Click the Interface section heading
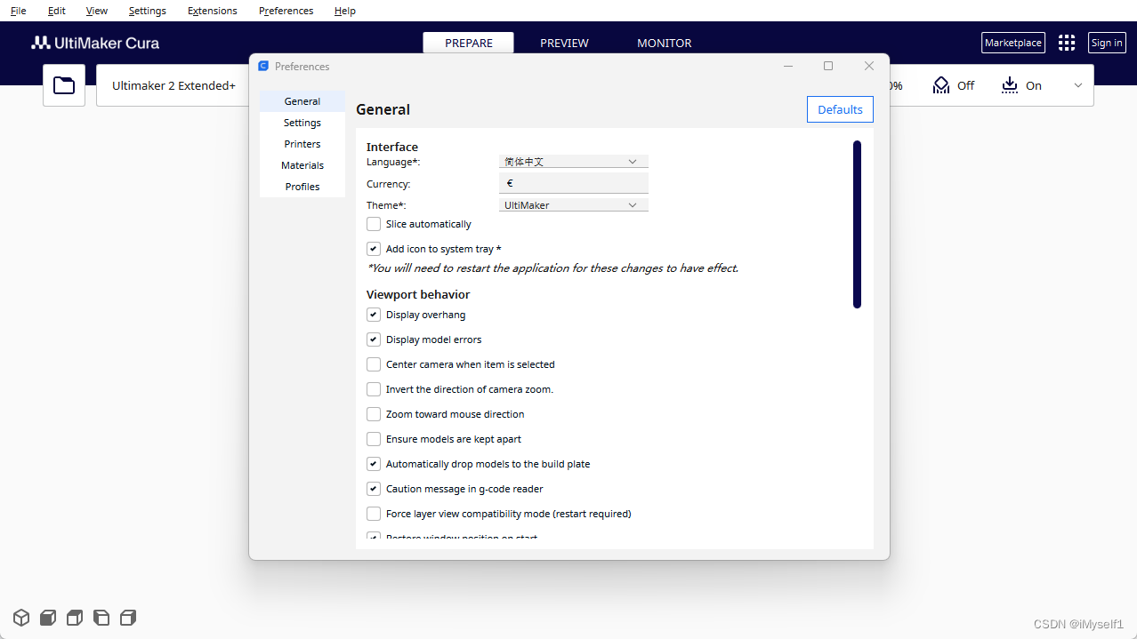1137x639 pixels. (392, 147)
